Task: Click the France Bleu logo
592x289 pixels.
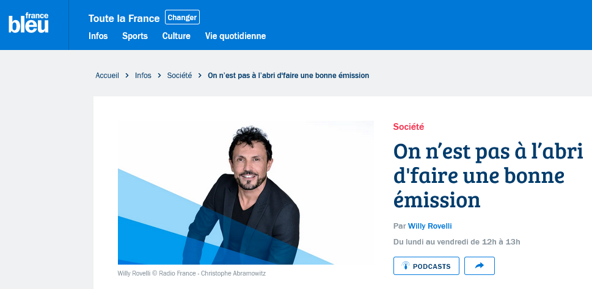Action: 29,23
